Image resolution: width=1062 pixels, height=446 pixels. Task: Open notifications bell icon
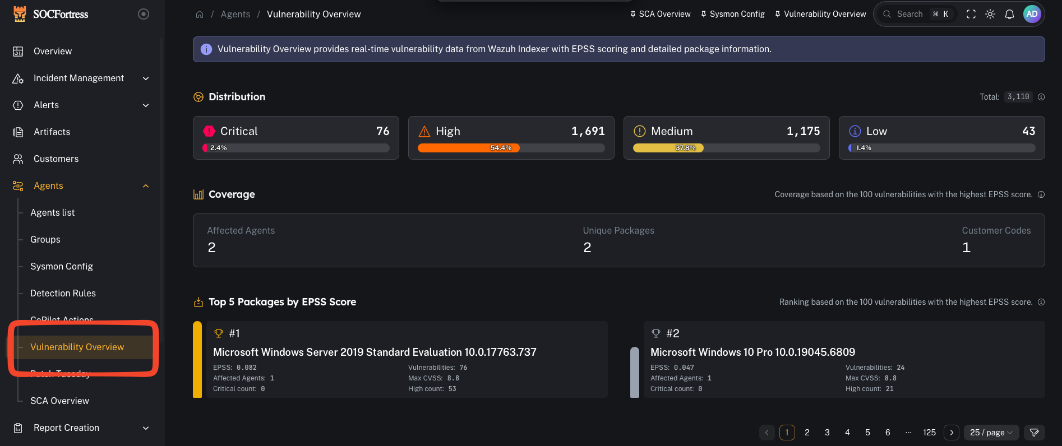click(1009, 14)
